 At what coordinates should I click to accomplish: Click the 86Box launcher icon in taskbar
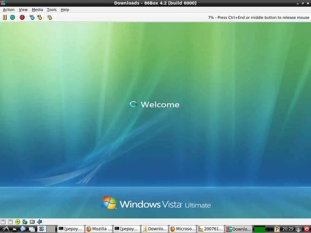pos(41,229)
